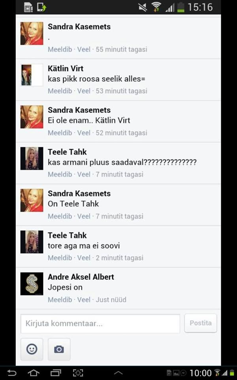Click inside the Kirjuta kommentaar field

point(100,323)
